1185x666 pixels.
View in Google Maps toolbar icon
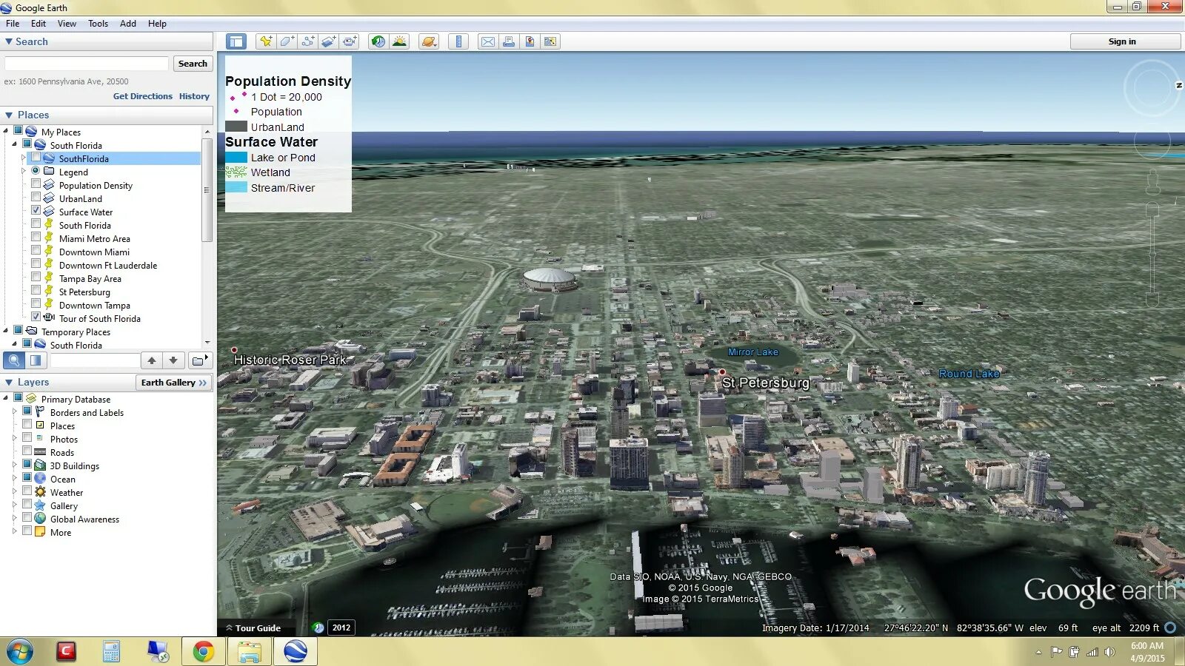(x=550, y=41)
